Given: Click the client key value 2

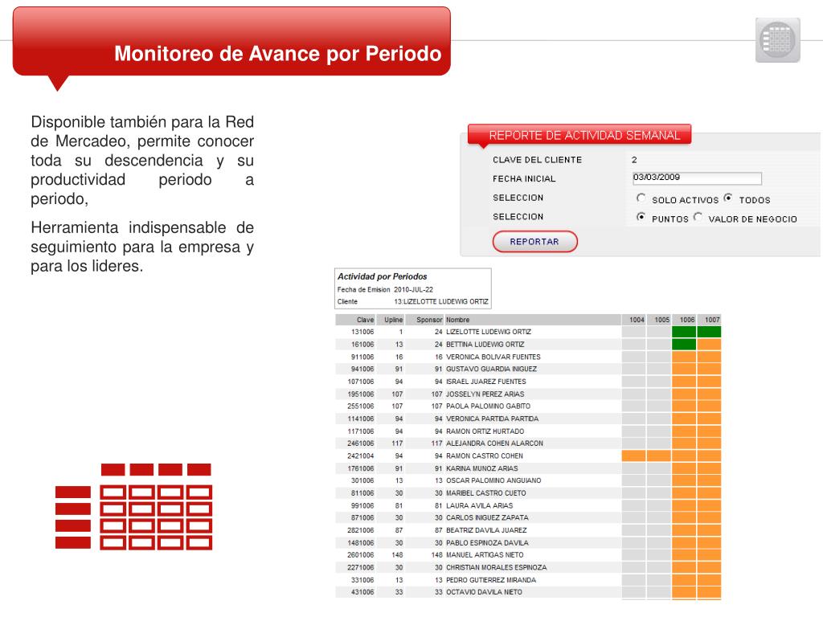Looking at the screenshot, I should 634,160.
